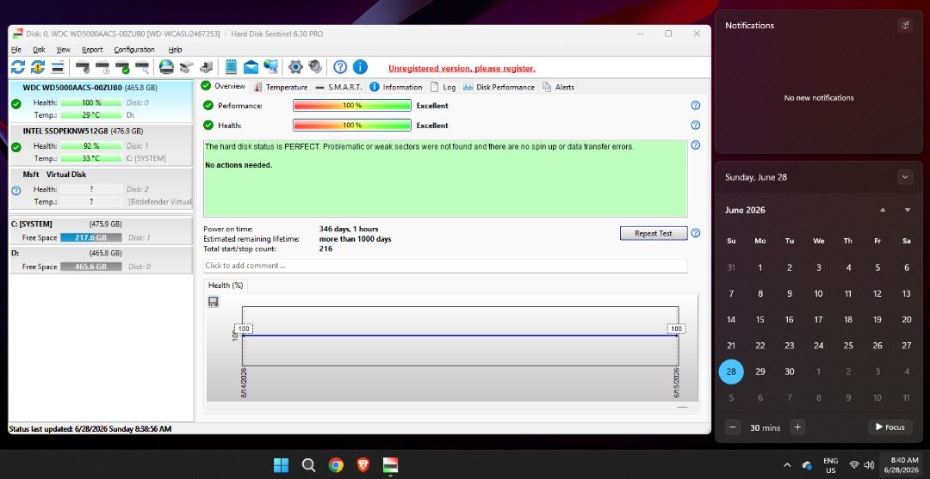Switch to the Disk Performance tab
This screenshot has height=479, width=930.
click(x=499, y=87)
